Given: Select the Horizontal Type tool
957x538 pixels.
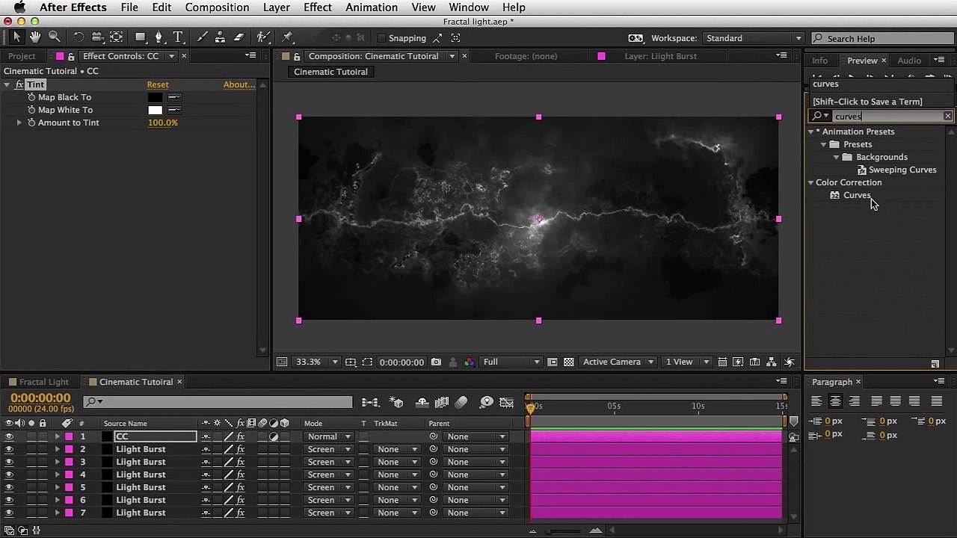Looking at the screenshot, I should point(178,37).
